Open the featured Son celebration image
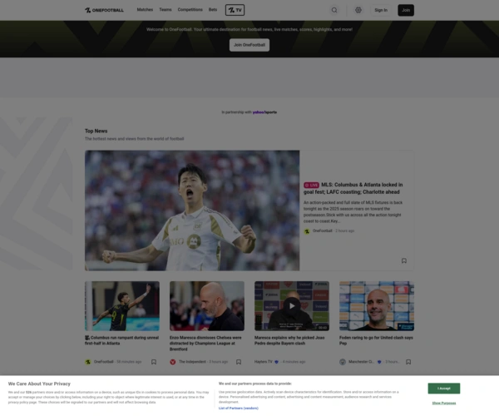The width and height of the screenshot is (499, 416). tap(192, 210)
